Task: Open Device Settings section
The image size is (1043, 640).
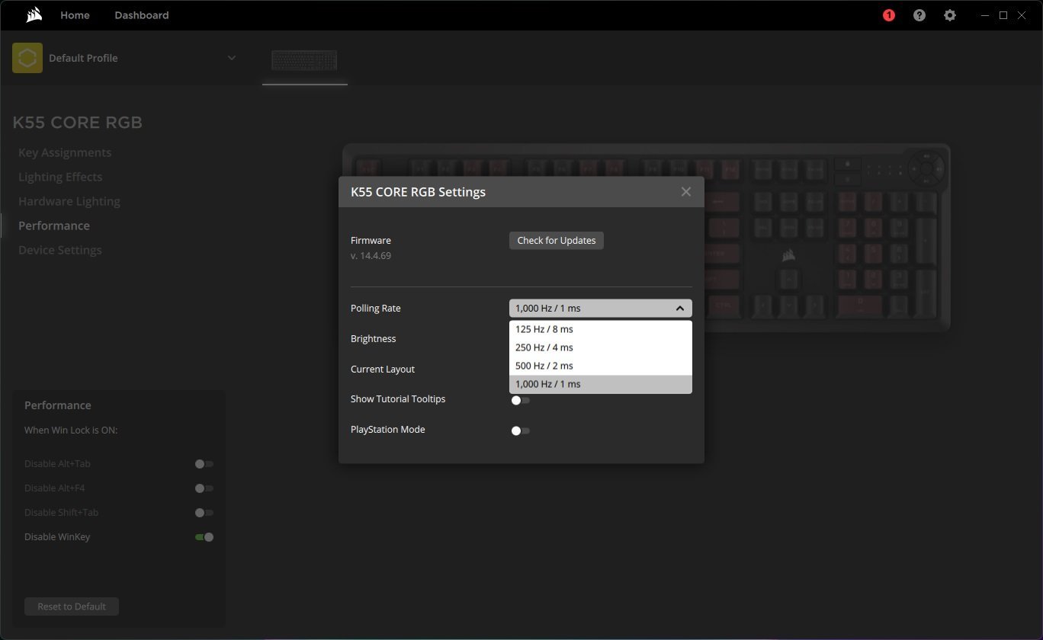Action: tap(60, 250)
